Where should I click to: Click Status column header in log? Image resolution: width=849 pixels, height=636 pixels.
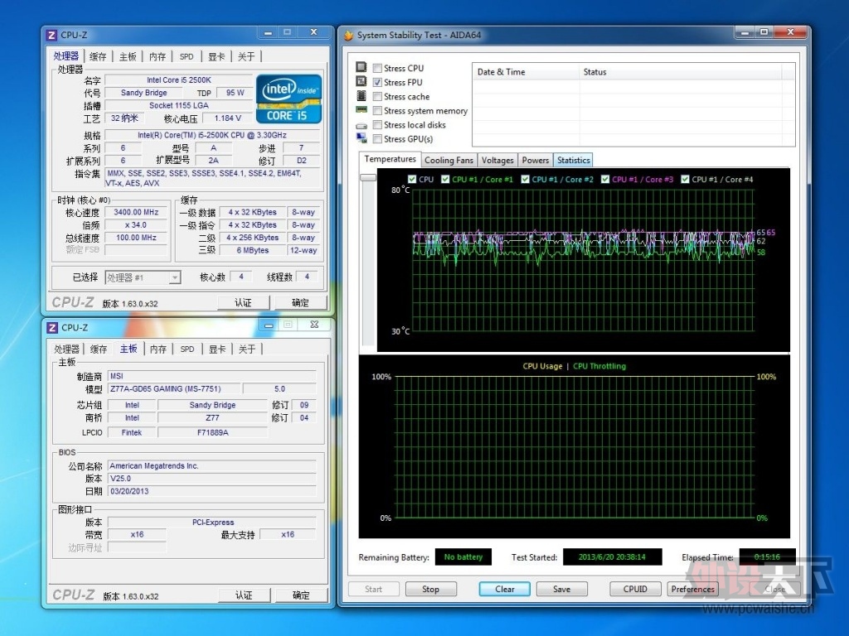tap(681, 72)
